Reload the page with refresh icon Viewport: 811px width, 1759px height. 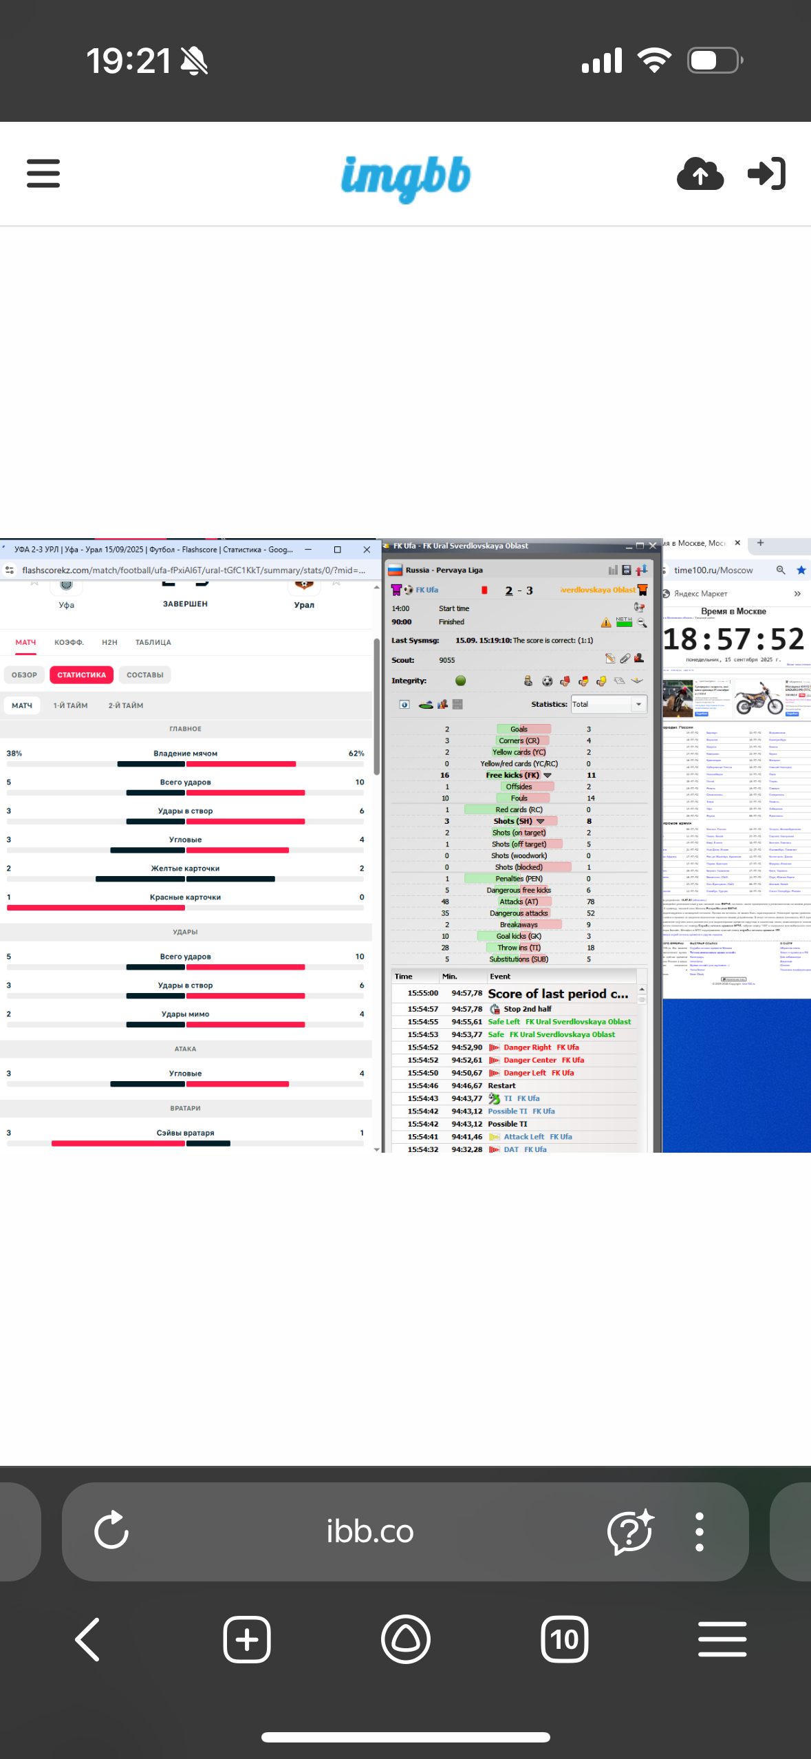[111, 1531]
